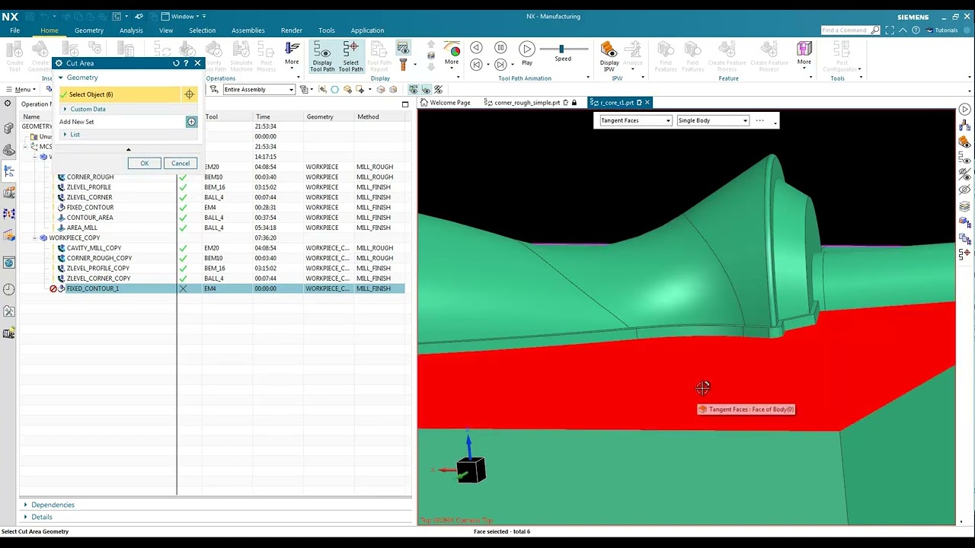975x548 pixels.
Task: Switch to the Analysis ribbon tab
Action: [x=131, y=30]
